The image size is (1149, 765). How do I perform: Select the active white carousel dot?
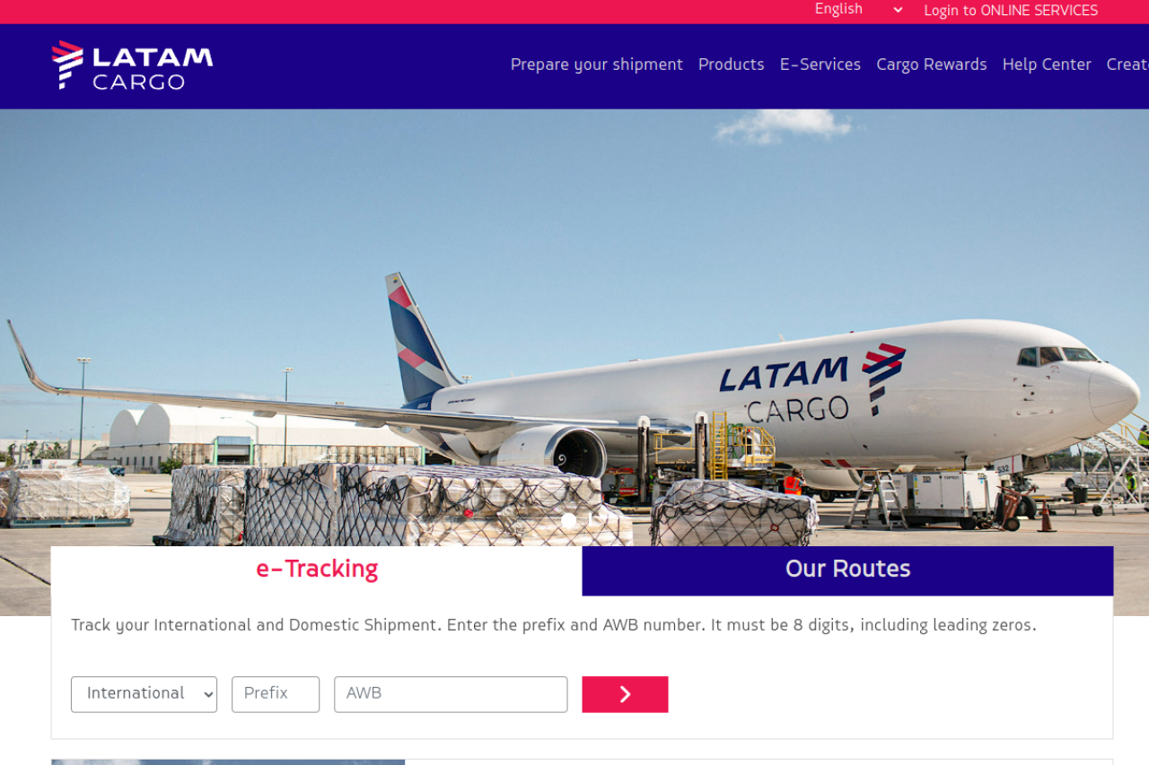568,521
